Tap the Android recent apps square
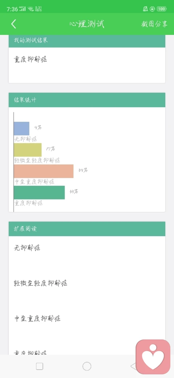This screenshot has height=378, width=174. click(40, 366)
